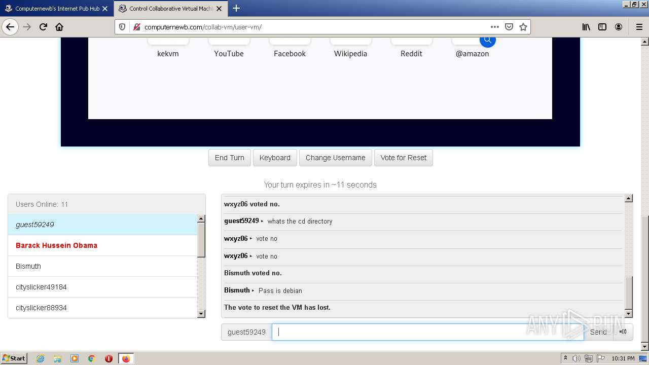649x365 pixels.
Task: Focus the chat message input field
Action: tap(428, 332)
